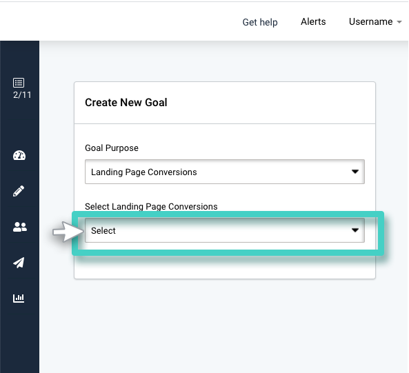The height and width of the screenshot is (373, 409).
Task: Click the Create New Goal heading
Action: (x=126, y=103)
